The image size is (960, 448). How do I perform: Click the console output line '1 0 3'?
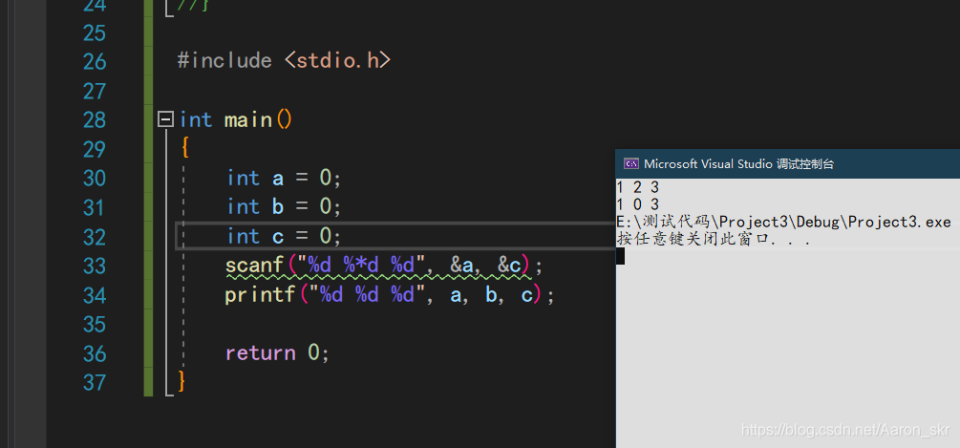(x=637, y=204)
